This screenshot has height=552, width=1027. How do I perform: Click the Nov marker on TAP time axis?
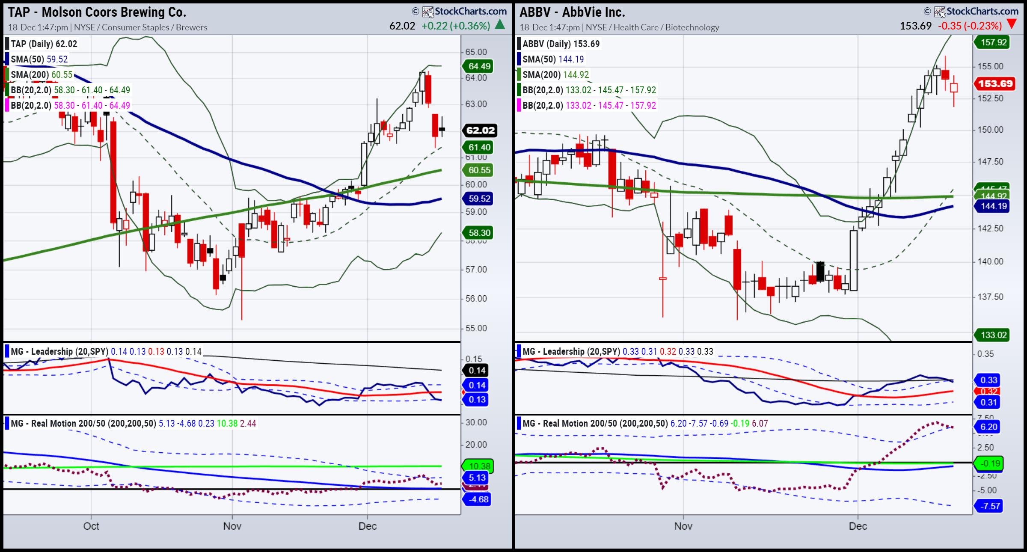point(232,526)
